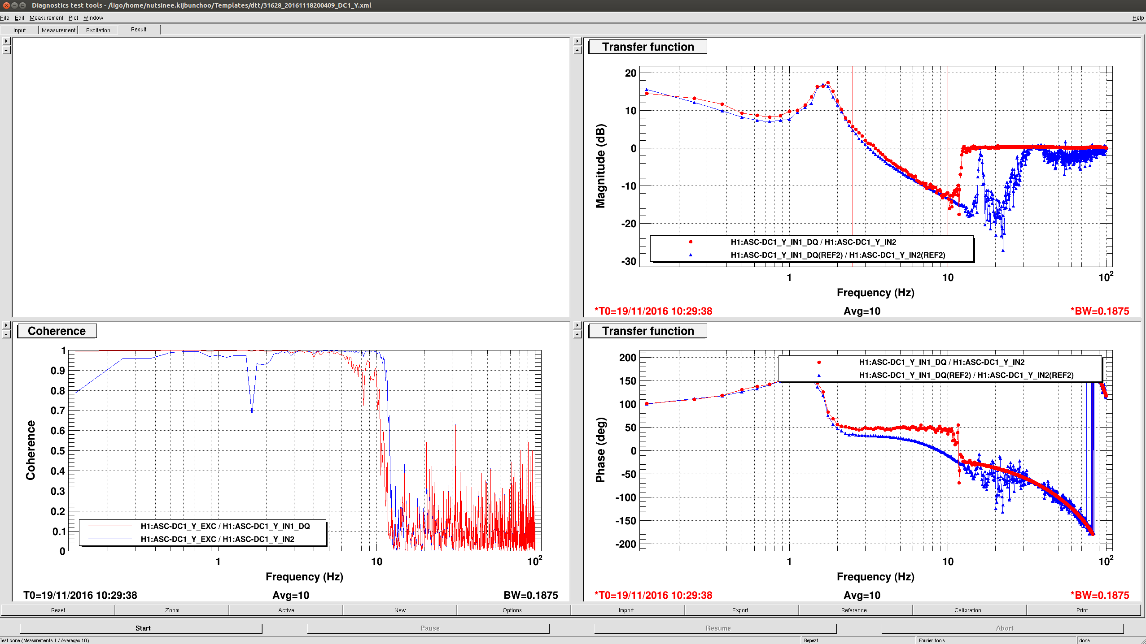Click the Pause button
Viewport: 1146px width, 644px height.
(x=429, y=628)
